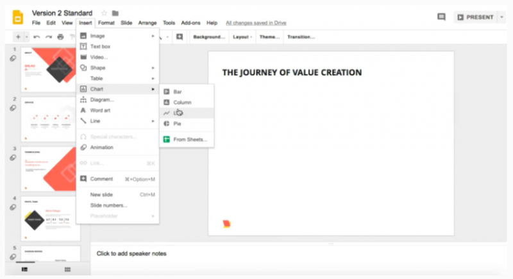513x279 pixels.
Task: Click the add comment toolbar icon
Action: 180,37
